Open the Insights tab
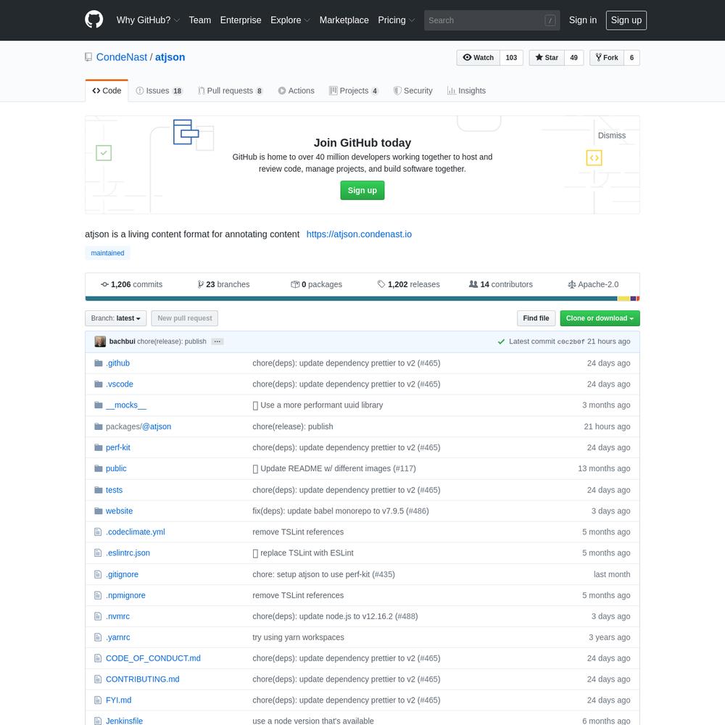Screen dimensions: 725x725 (x=466, y=91)
